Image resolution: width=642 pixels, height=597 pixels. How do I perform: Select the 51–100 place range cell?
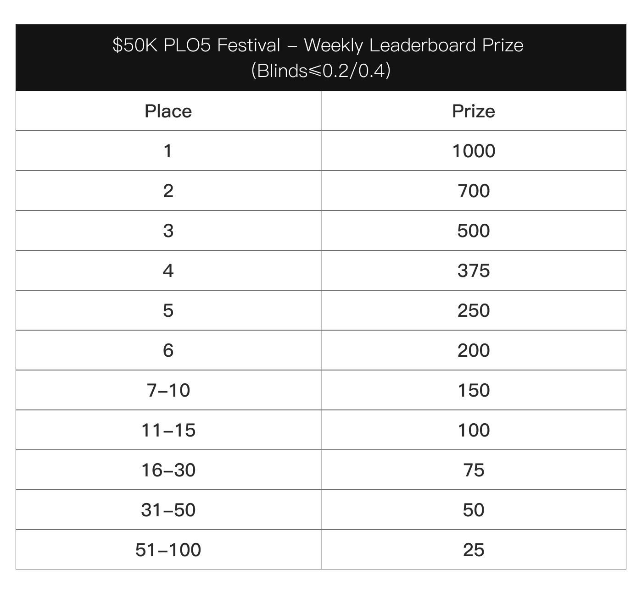pos(168,550)
